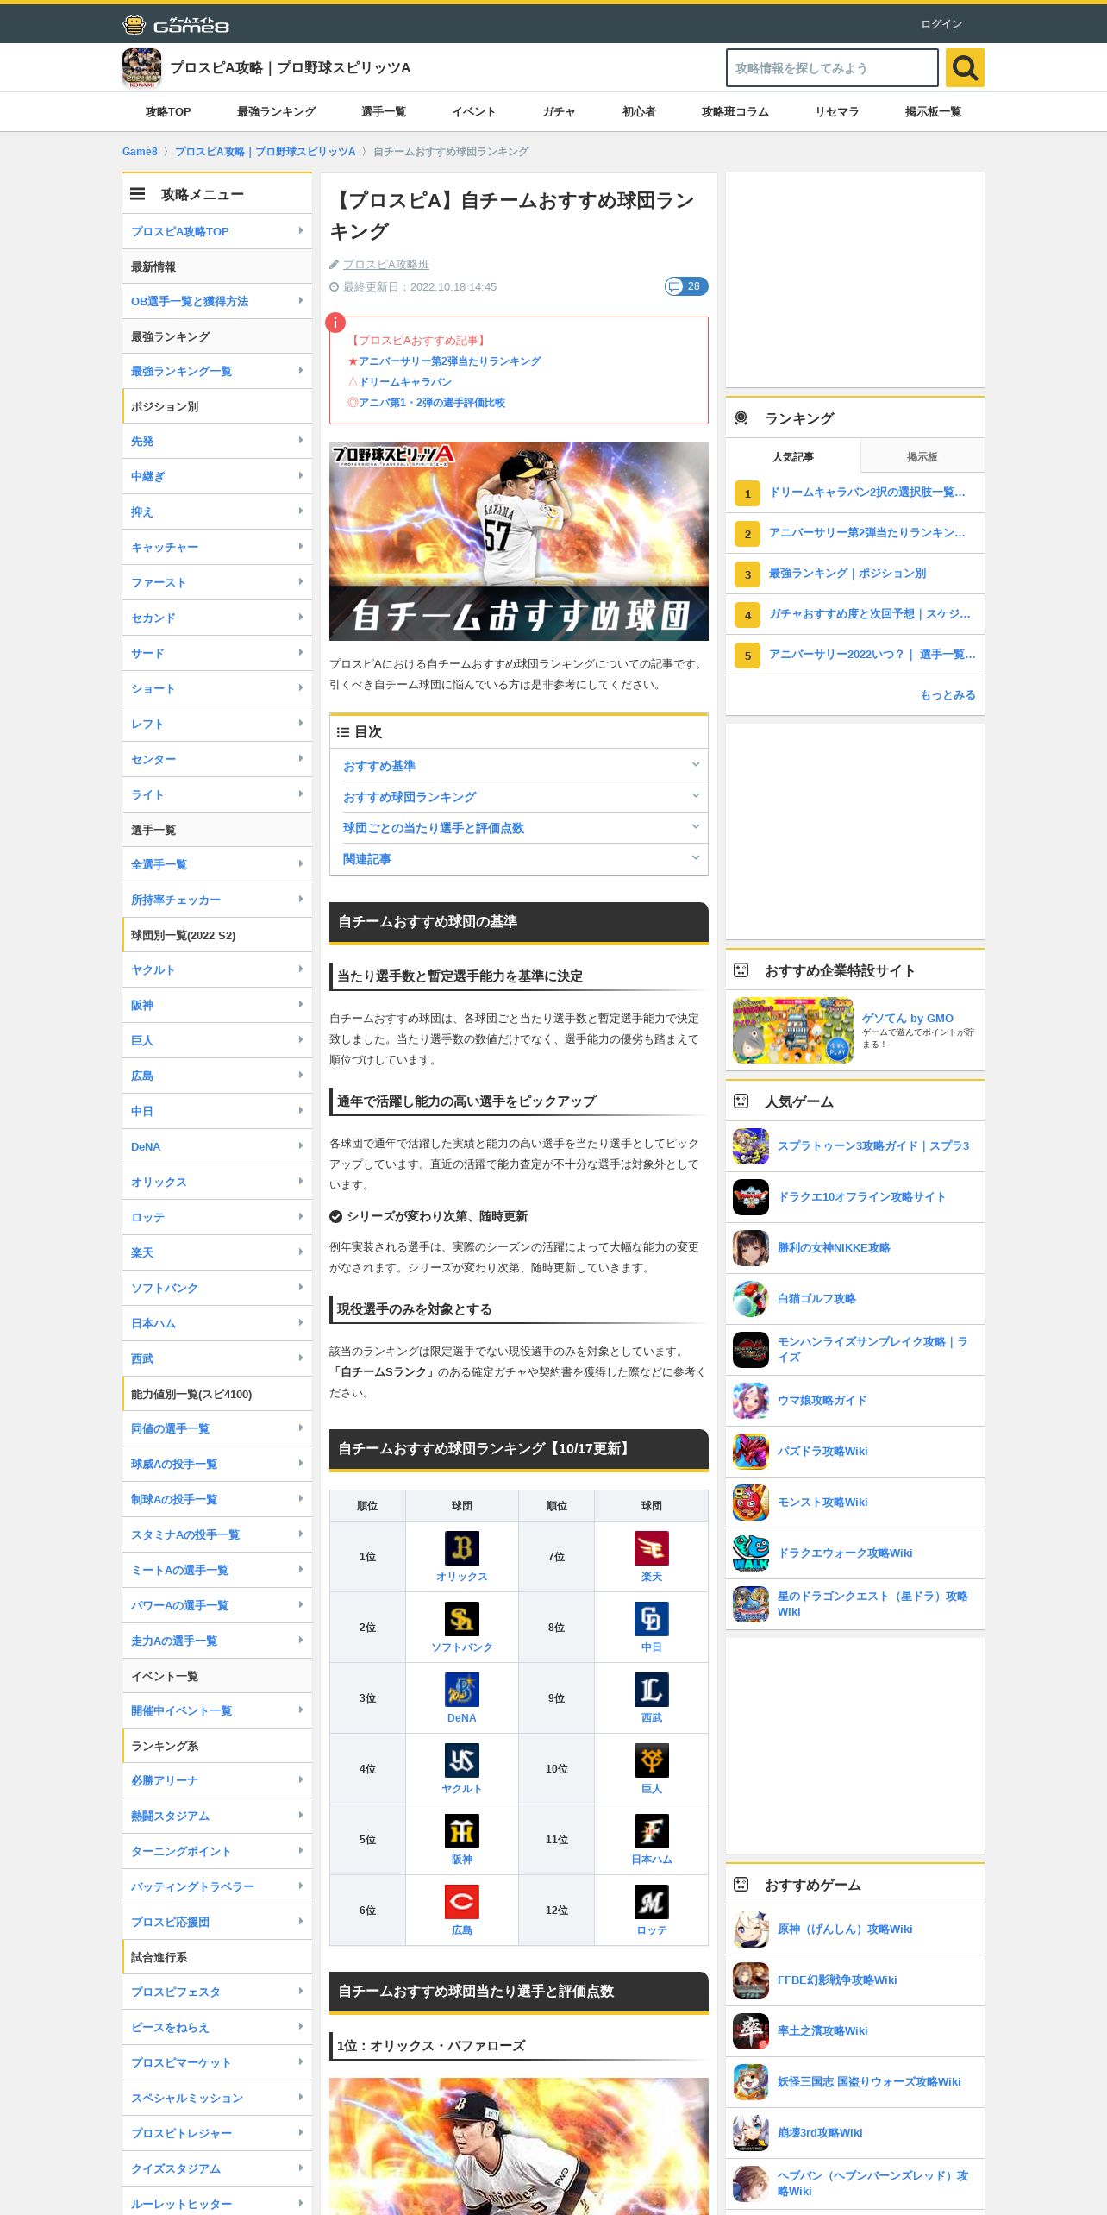The height and width of the screenshot is (2215, 1107).
Task: Switch to the 掲示板 ranking tab
Action: pyautogui.click(x=922, y=456)
